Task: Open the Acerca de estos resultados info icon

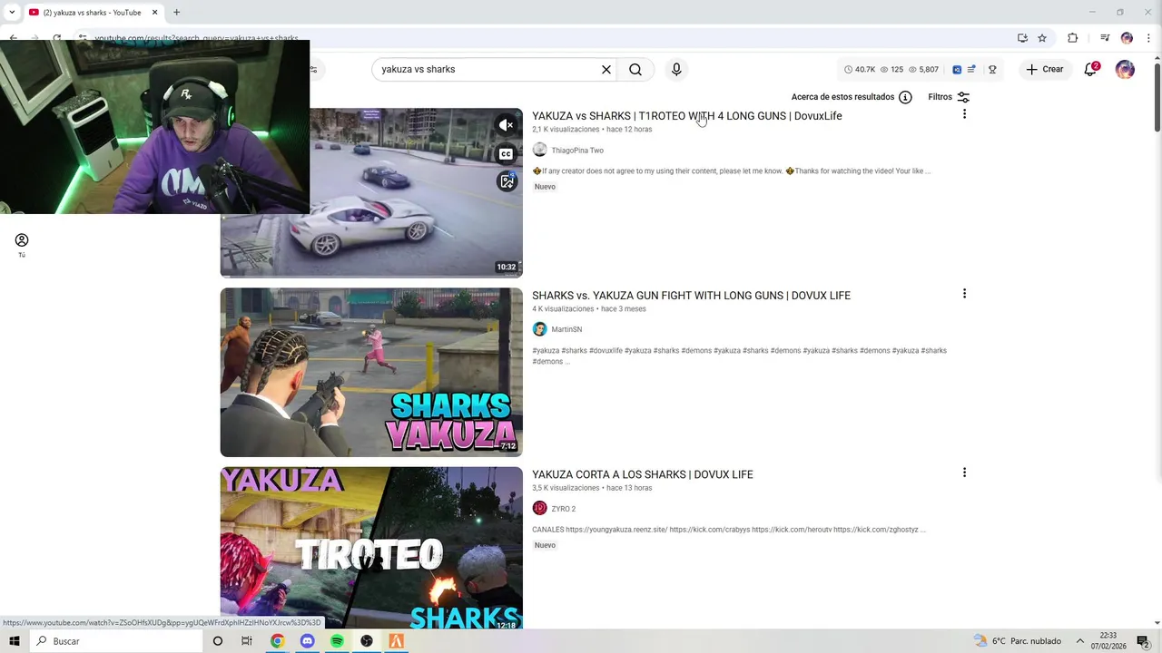Action: 905,97
